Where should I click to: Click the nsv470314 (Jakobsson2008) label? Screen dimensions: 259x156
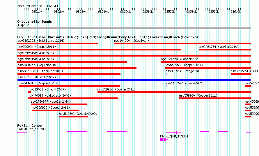(x=49, y=95)
